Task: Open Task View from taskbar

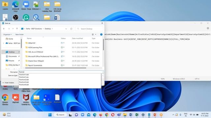Action: click(70, 115)
